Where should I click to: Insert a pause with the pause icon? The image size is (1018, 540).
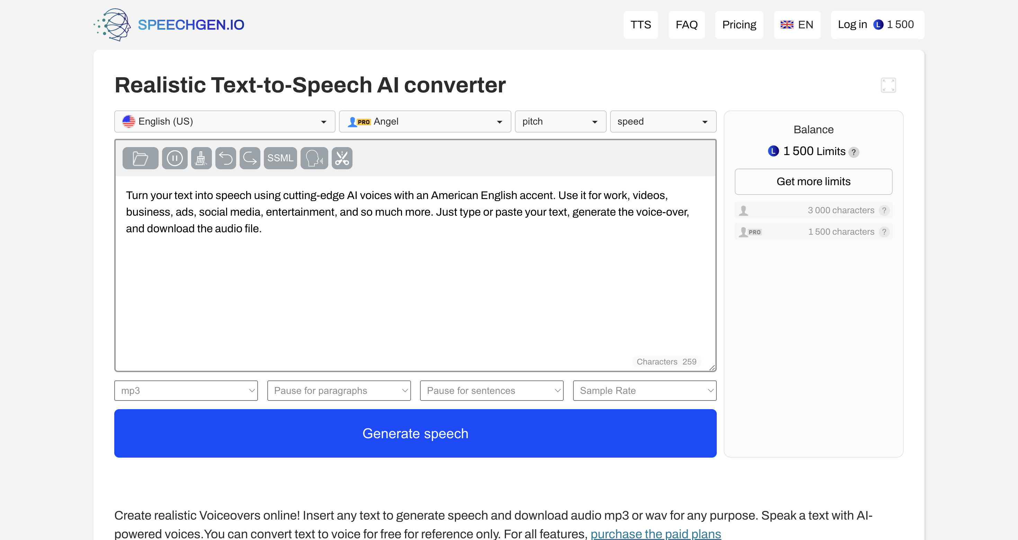[175, 159]
